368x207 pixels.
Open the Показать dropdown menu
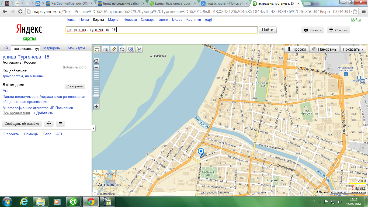pos(353,49)
